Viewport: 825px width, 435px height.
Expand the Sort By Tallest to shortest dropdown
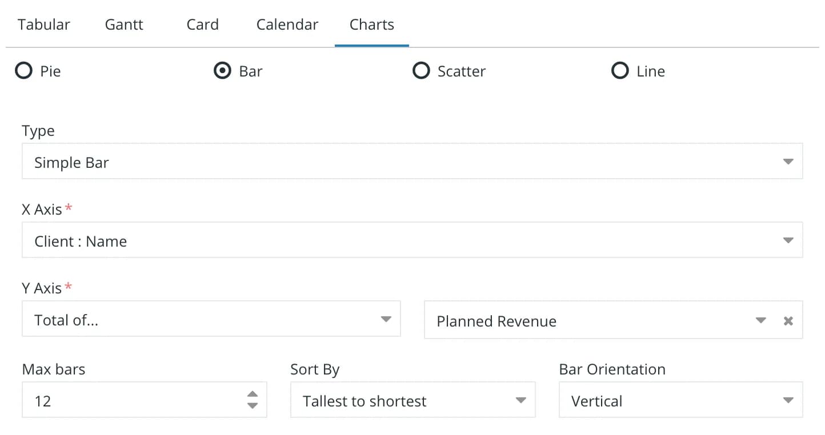tap(413, 400)
